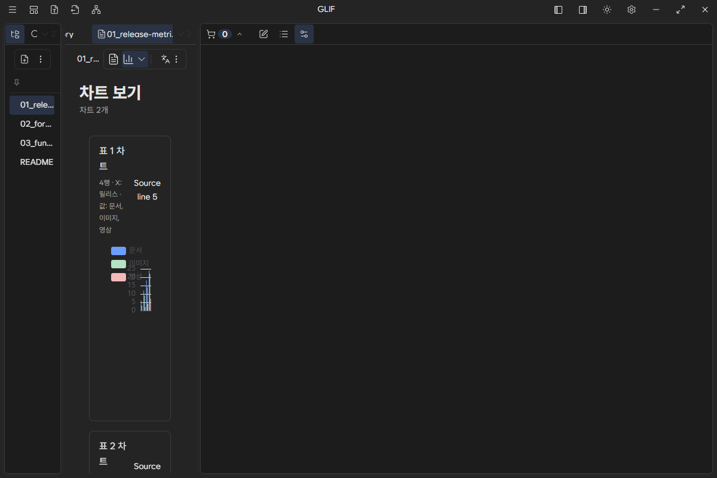The width and height of the screenshot is (717, 478).
Task: Toggle the sliders filter icon
Action: pos(304,34)
